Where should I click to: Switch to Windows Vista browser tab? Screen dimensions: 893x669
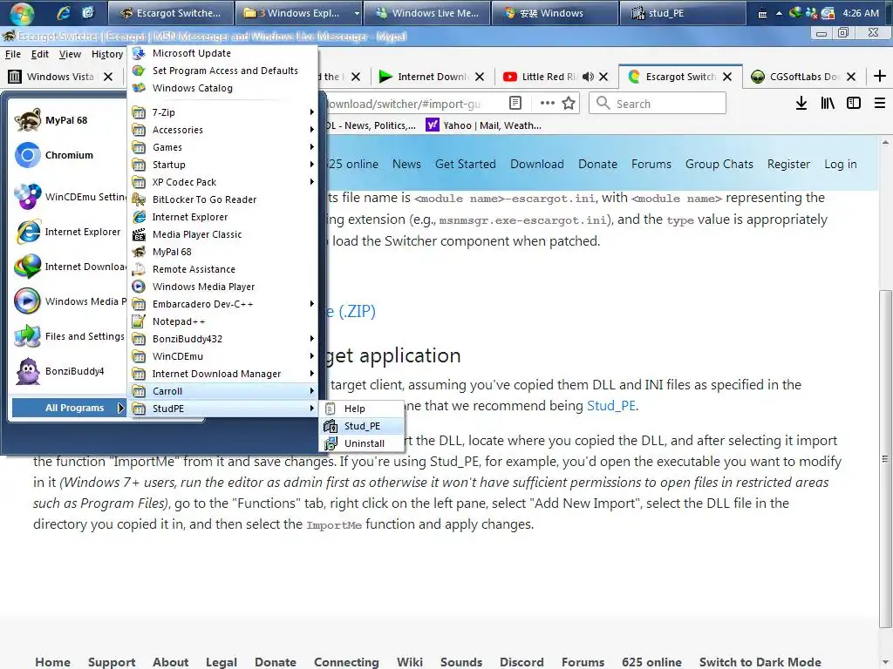coord(61,77)
